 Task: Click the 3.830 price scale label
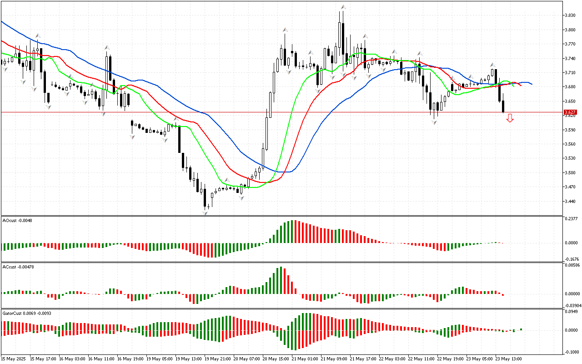pyautogui.click(x=570, y=15)
